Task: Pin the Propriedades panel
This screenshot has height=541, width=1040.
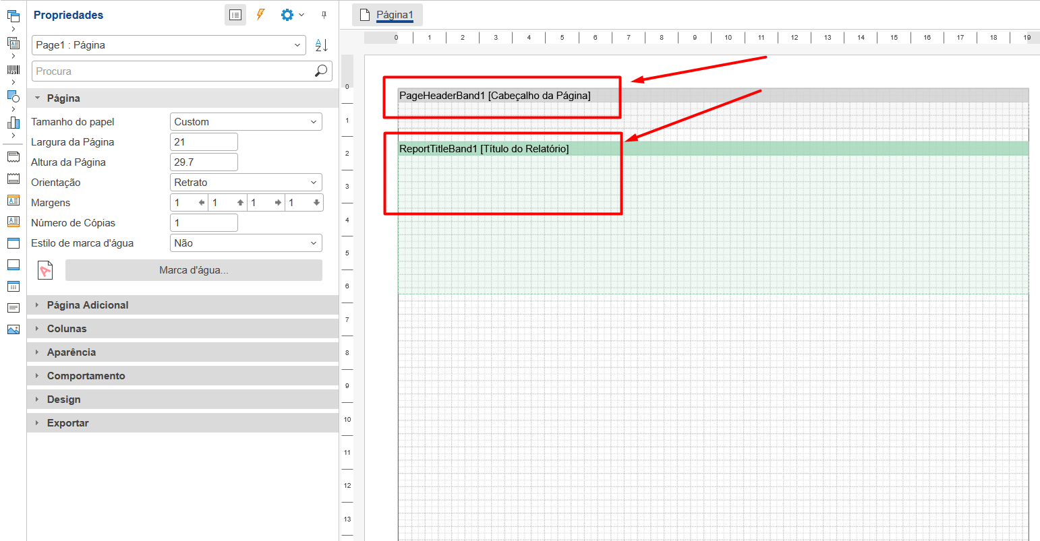Action: pos(324,15)
